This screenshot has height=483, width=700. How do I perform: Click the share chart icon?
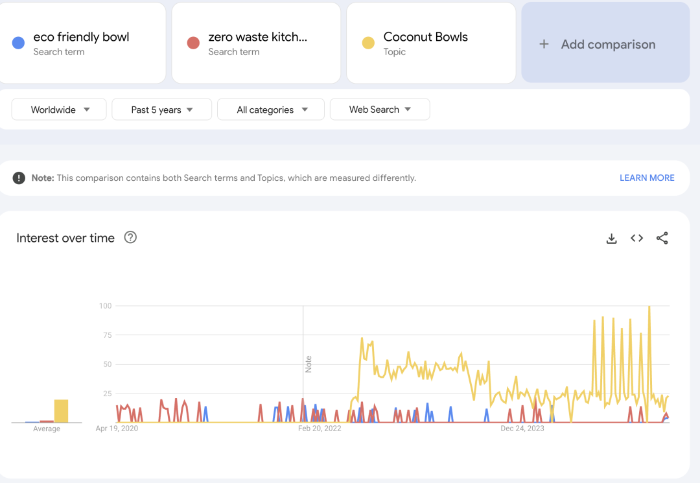click(x=662, y=239)
